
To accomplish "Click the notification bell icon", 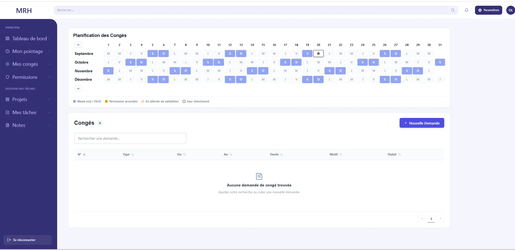I will point(466,10).
